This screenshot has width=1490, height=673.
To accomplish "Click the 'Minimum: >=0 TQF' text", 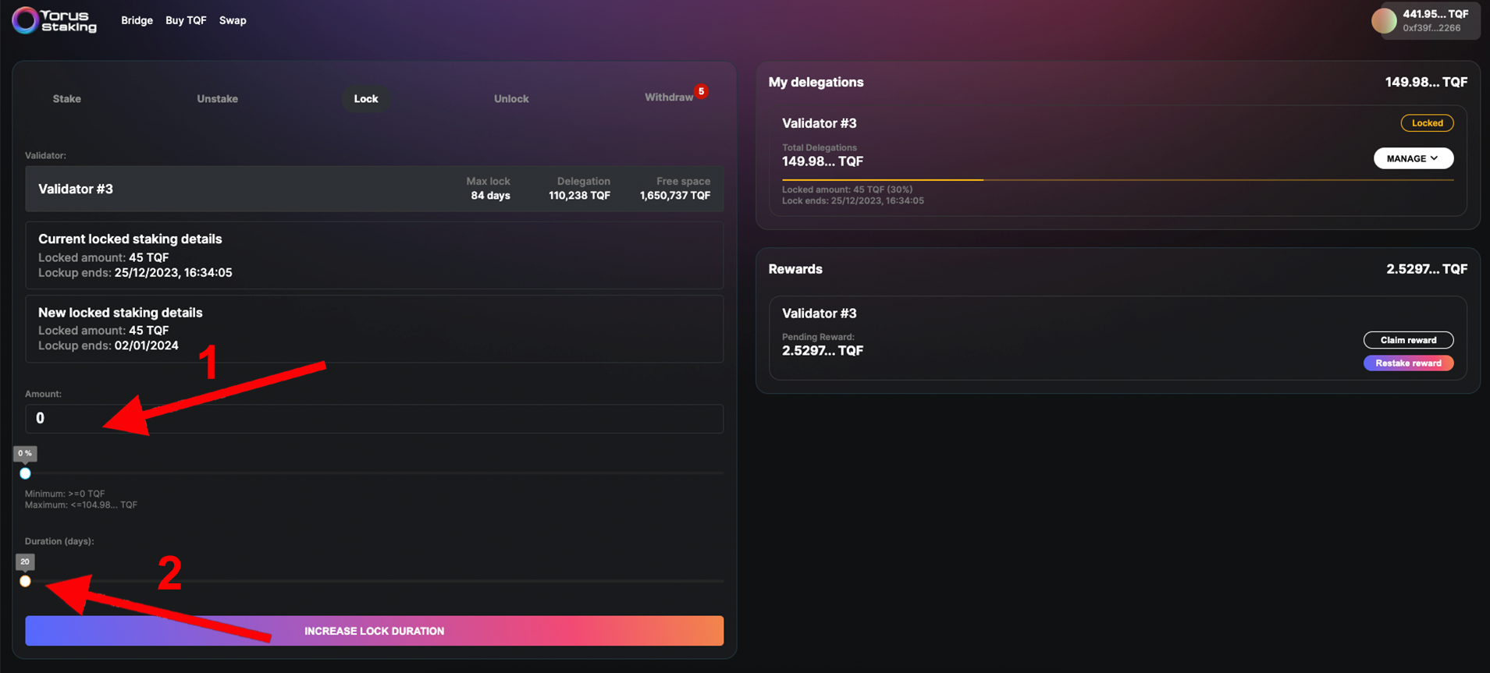I will (x=65, y=494).
